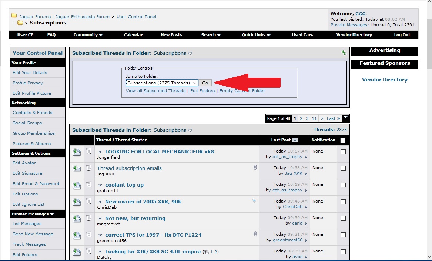The image size is (432, 261).
Task: Click the go-to-last-post arrow next to carid
Action: click(x=306, y=224)
